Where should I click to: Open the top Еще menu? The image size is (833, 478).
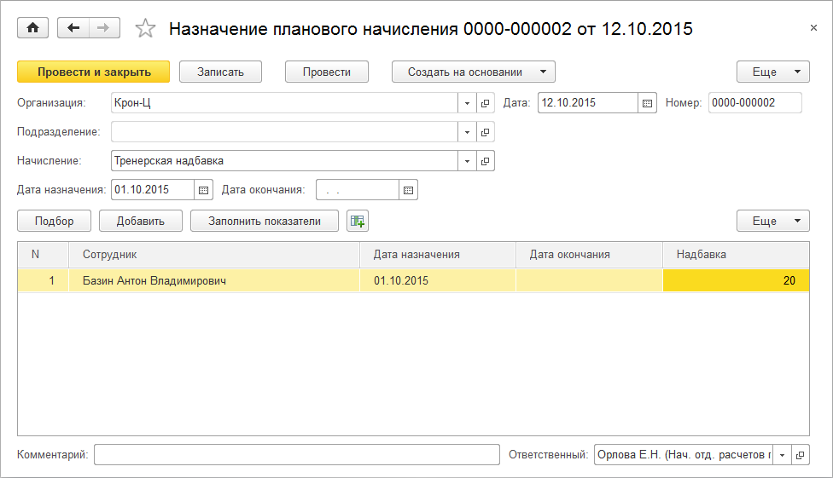(773, 72)
